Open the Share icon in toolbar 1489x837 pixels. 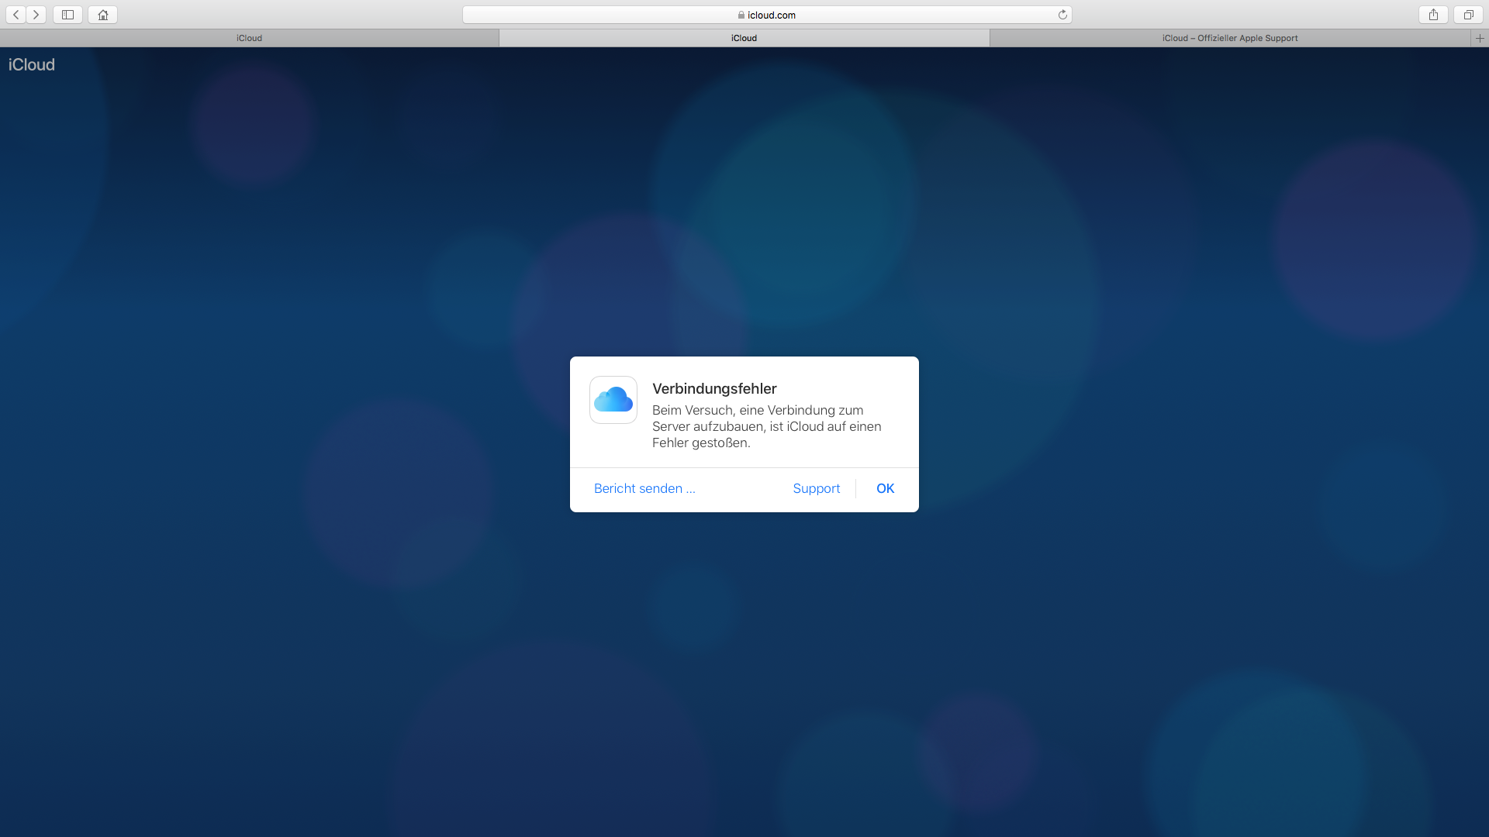1433,15
